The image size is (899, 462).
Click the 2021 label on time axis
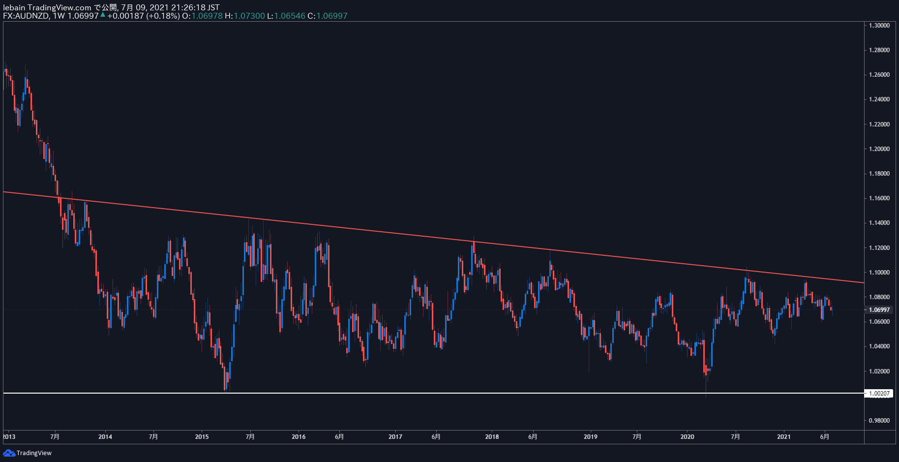point(783,436)
